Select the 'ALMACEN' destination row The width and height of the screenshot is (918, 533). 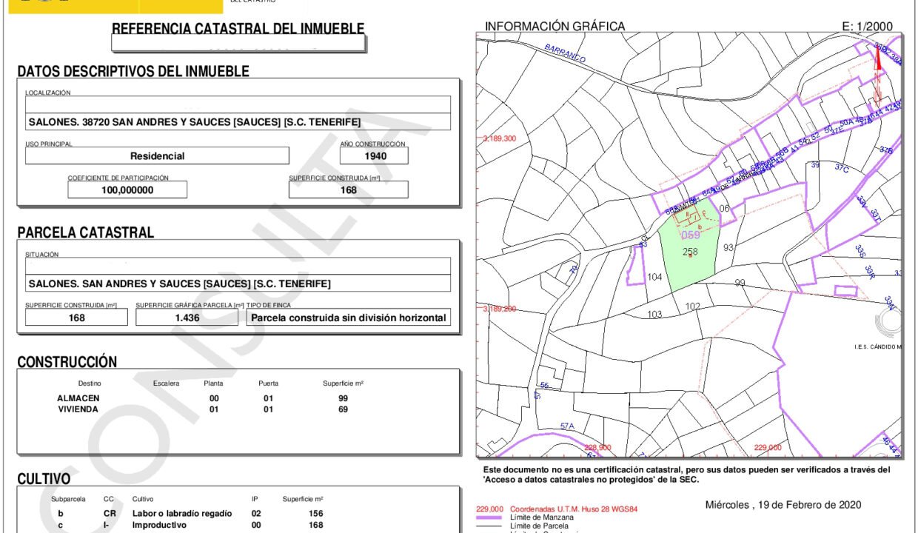pyautogui.click(x=78, y=398)
